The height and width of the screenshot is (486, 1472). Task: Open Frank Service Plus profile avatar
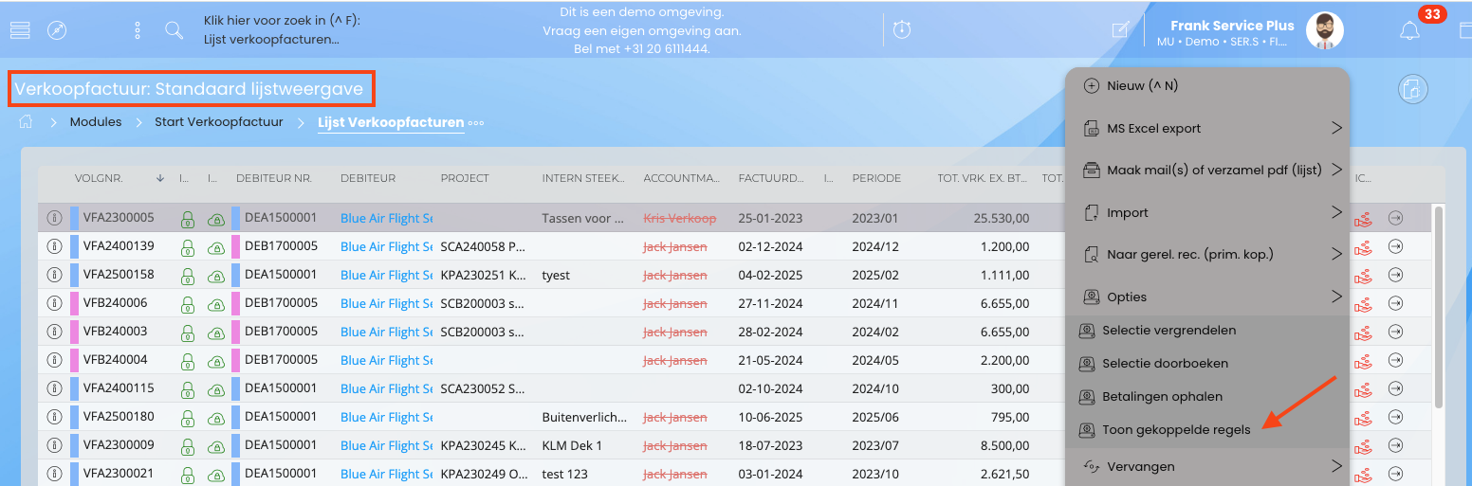[x=1324, y=31]
